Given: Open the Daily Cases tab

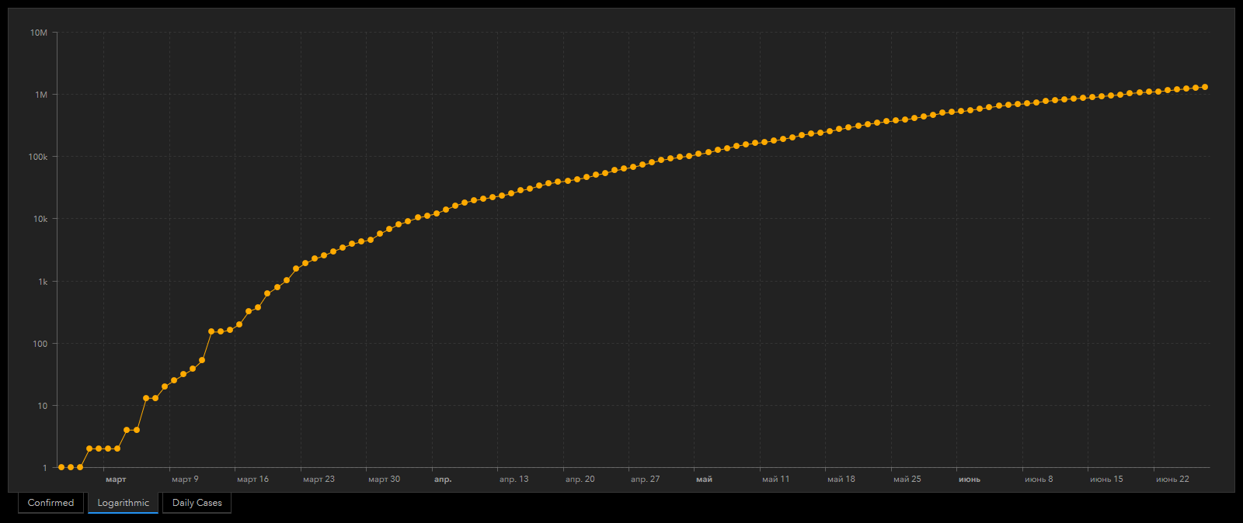Looking at the screenshot, I should point(197,503).
